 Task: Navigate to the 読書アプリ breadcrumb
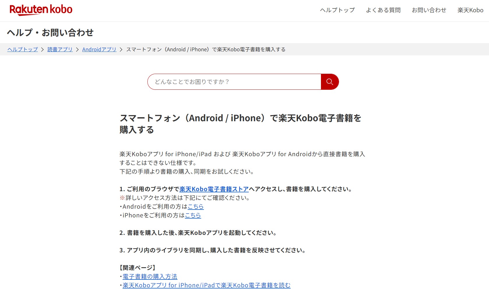(60, 50)
